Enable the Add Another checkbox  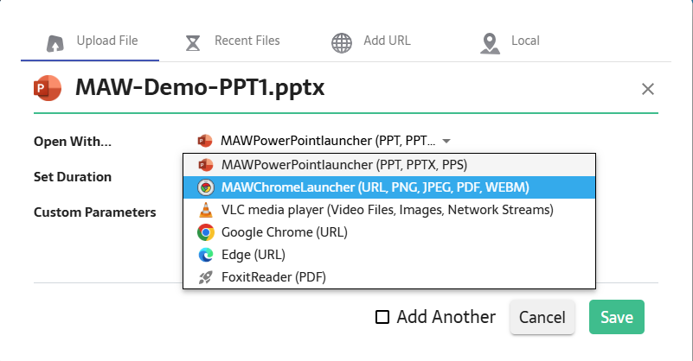click(x=382, y=317)
